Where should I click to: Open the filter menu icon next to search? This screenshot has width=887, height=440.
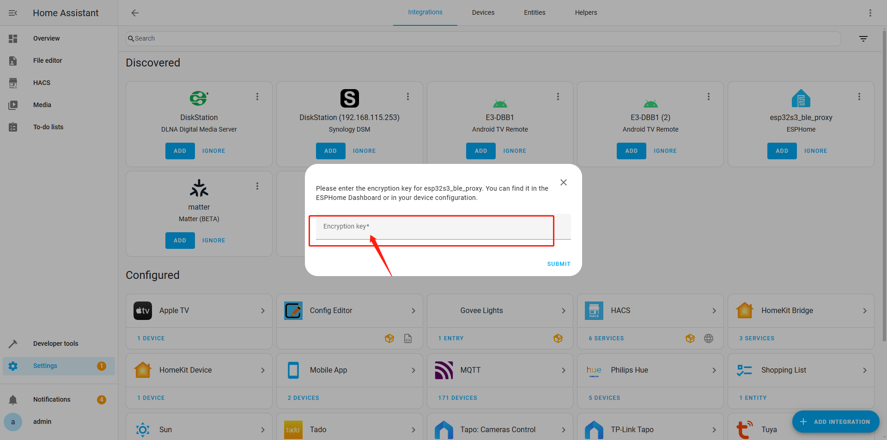[863, 39]
